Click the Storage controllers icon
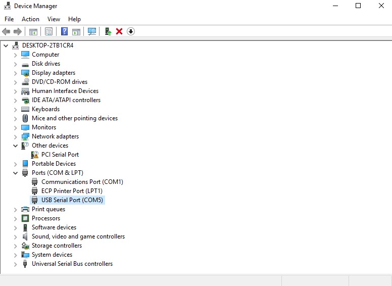392x286 pixels. (x=25, y=246)
